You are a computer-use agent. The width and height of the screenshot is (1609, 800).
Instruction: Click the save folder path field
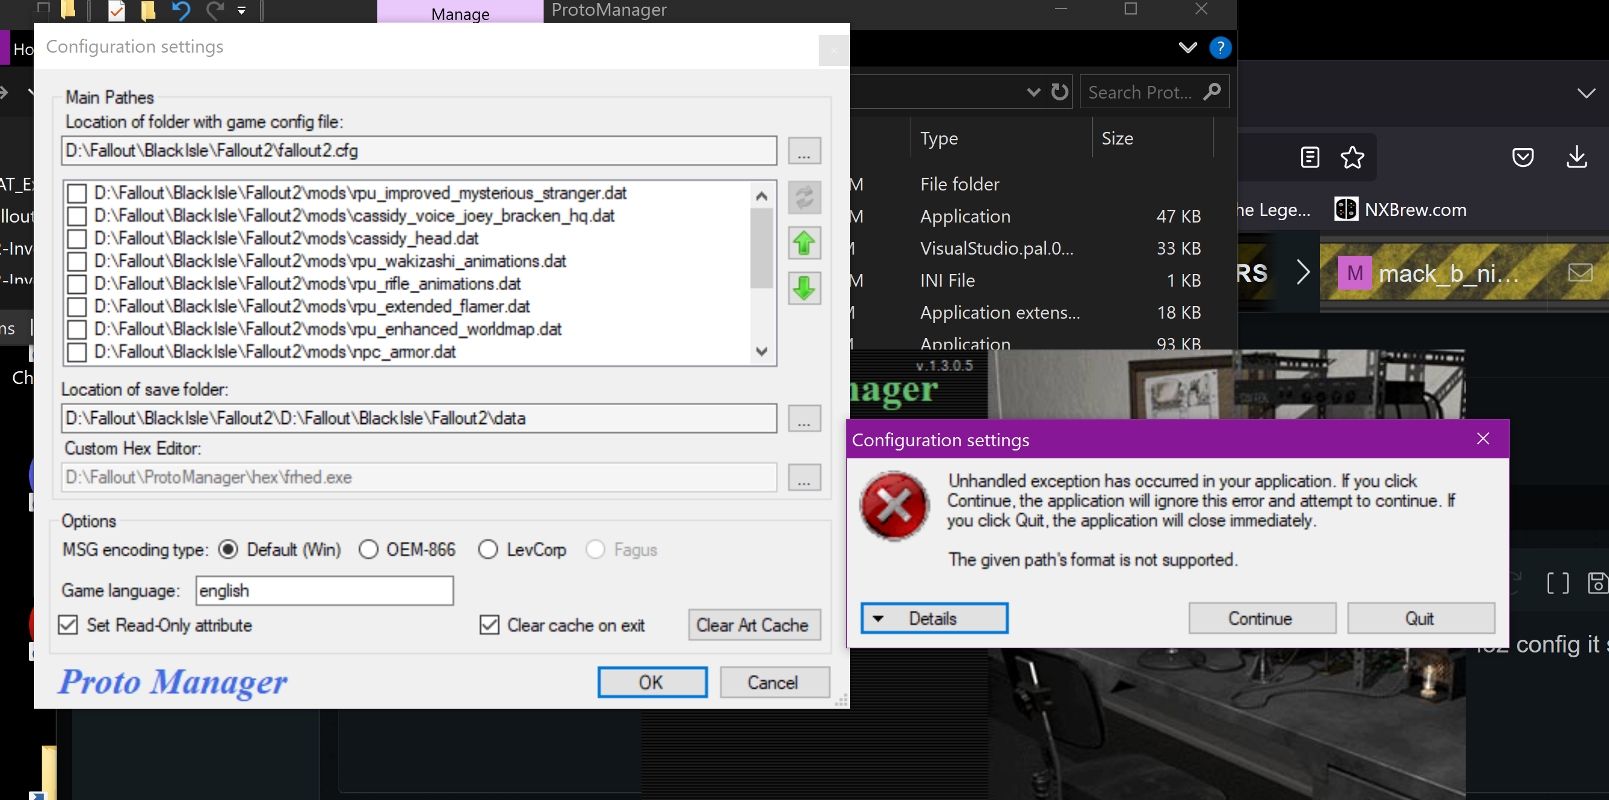tap(419, 418)
